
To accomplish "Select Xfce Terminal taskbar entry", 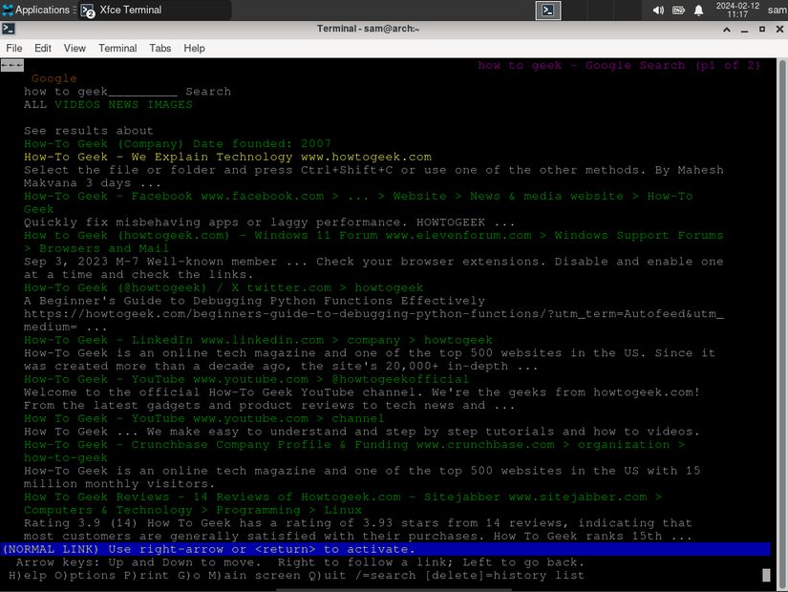I will pyautogui.click(x=154, y=11).
